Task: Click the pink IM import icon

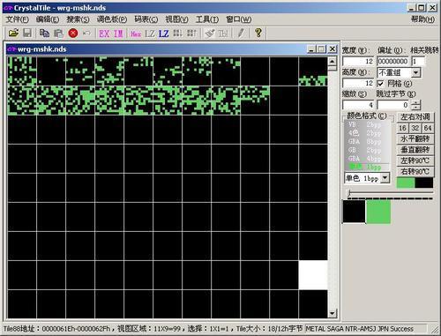Action: coord(118,34)
